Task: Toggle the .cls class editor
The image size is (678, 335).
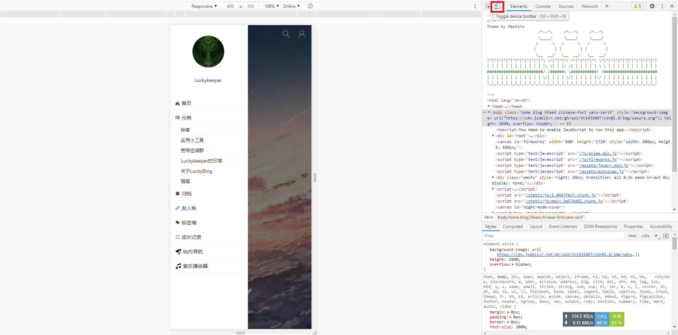Action: (x=645, y=236)
